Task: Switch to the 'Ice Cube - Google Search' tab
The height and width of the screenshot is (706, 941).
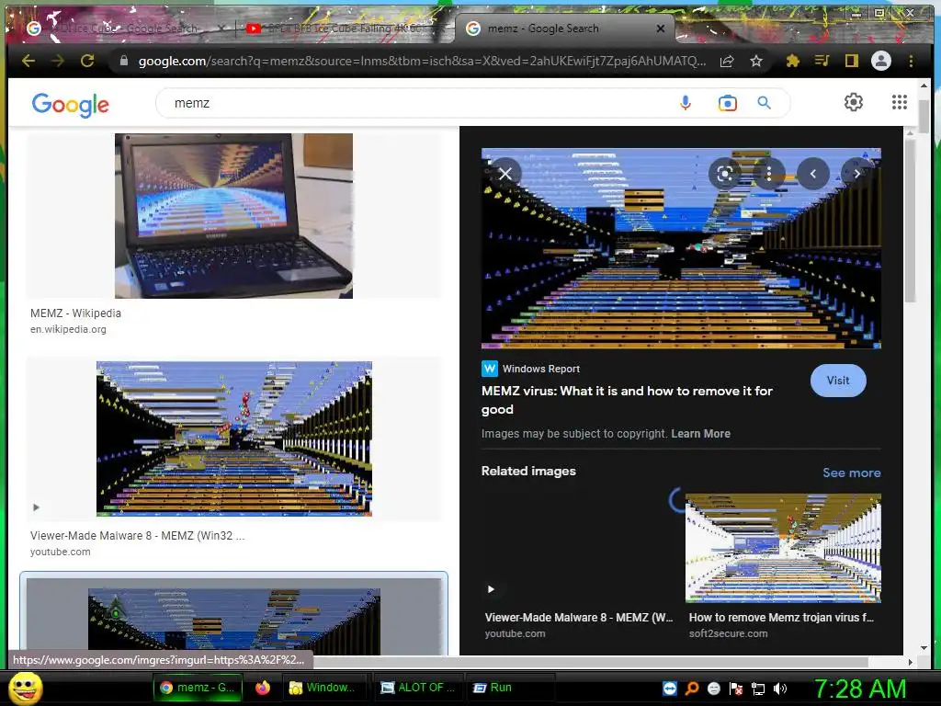Action: 126,28
